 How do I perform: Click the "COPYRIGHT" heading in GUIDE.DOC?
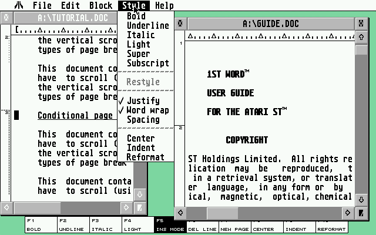[x=247, y=140]
